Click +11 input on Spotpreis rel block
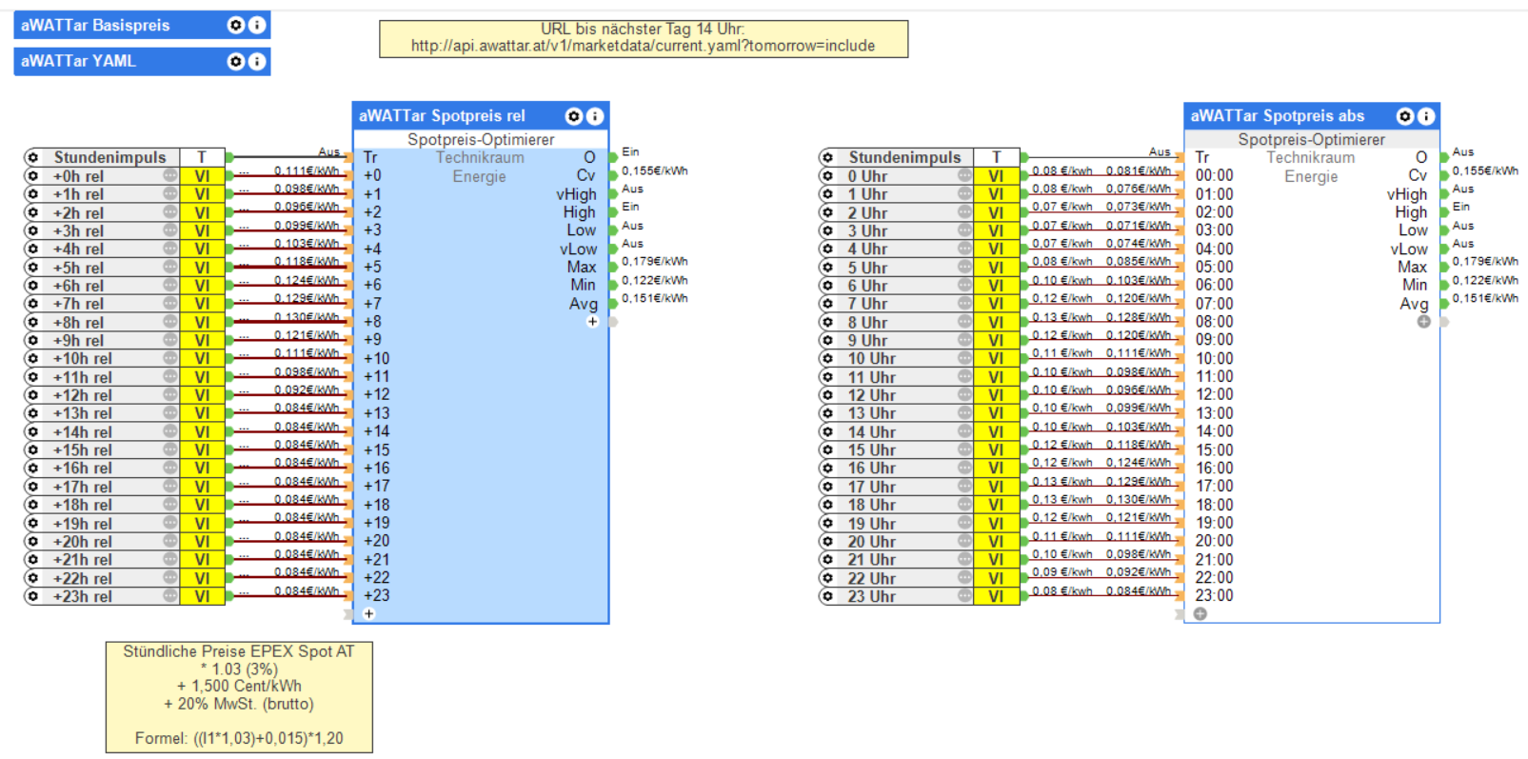The width and height of the screenshot is (1528, 759). point(376,376)
